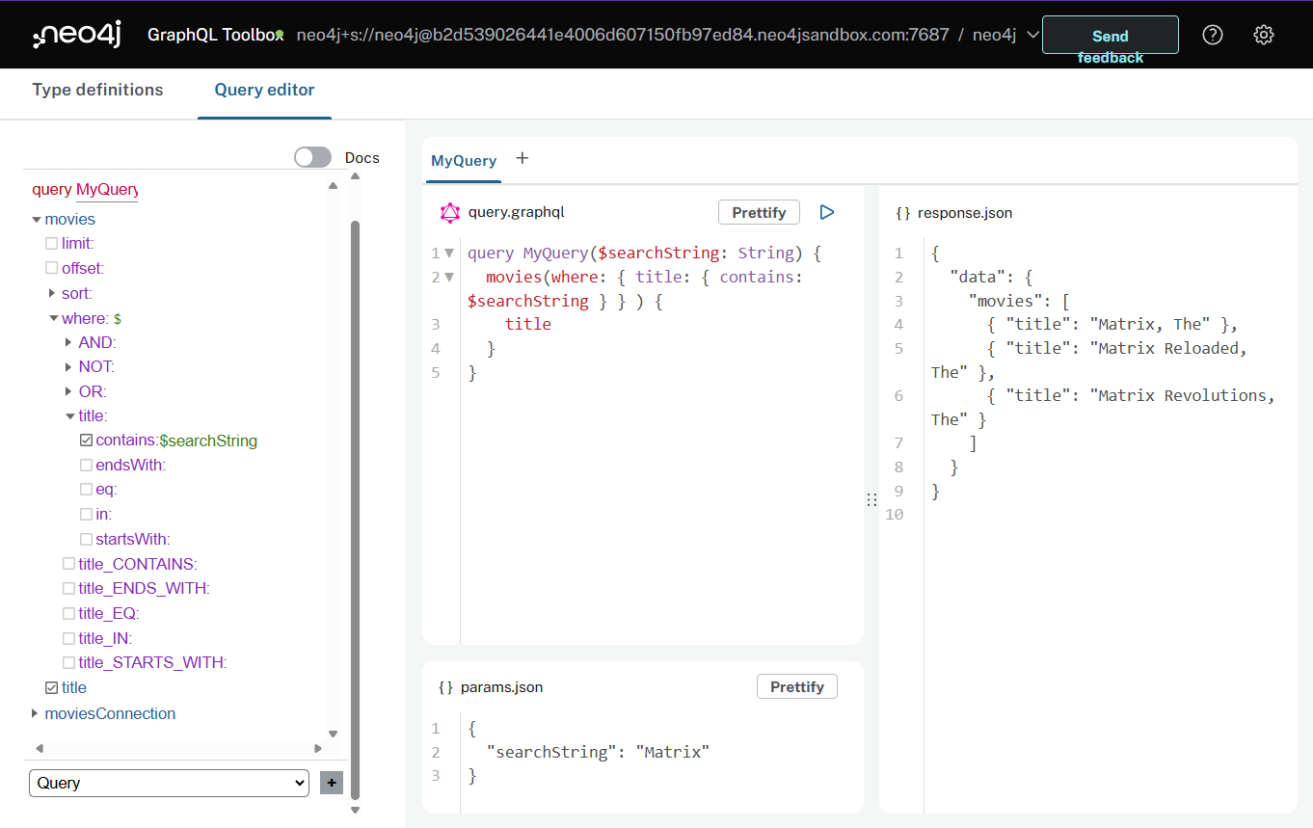Check the title_STARTS_WITH checkbox
This screenshot has width=1313, height=828.
[68, 663]
